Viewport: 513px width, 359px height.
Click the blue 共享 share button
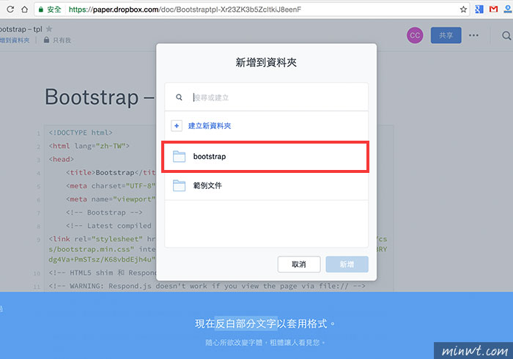click(446, 35)
